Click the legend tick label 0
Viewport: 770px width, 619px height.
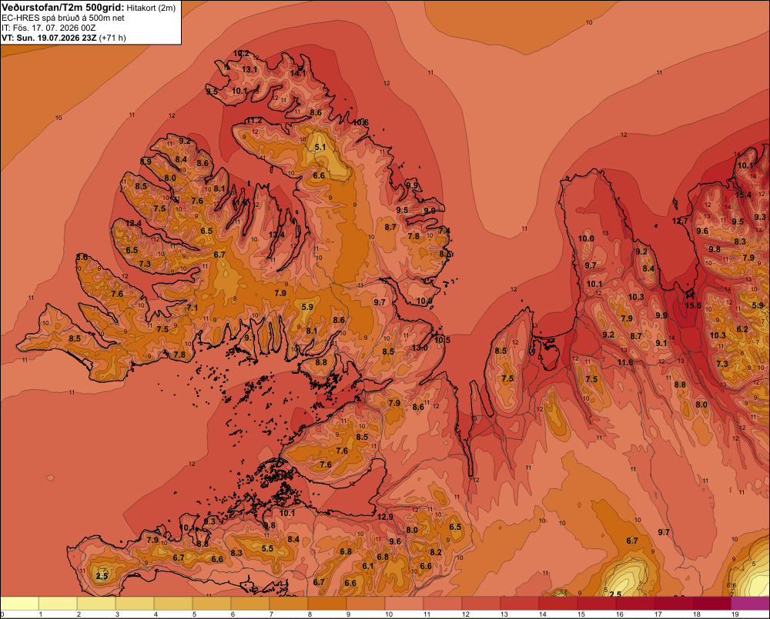[2, 614]
